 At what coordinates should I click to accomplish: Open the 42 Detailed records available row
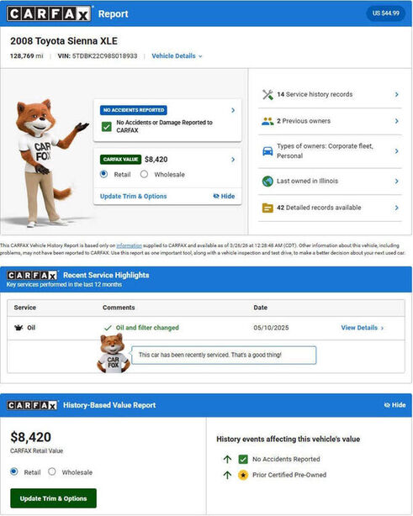click(330, 208)
